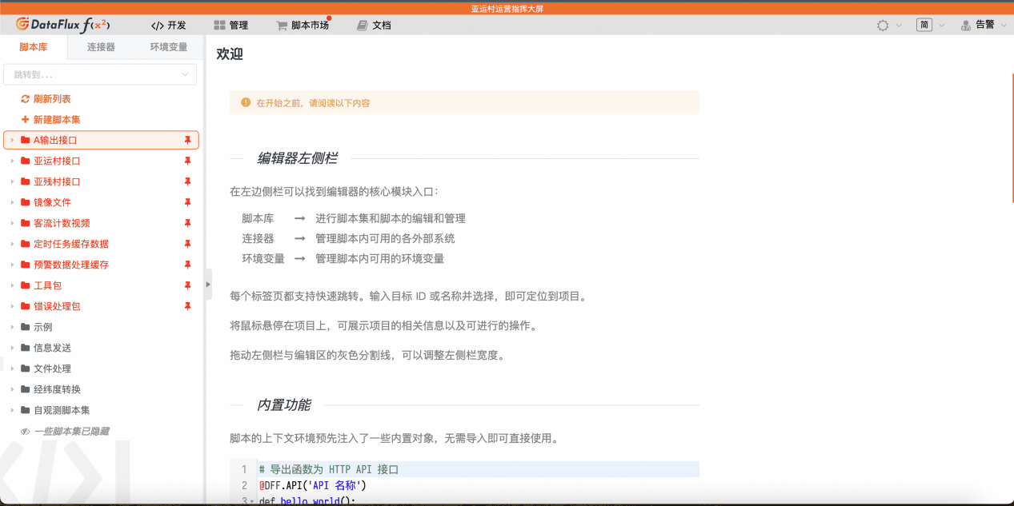Viewport: 1014px width, 506px height.
Task: Toggle the pin on 镜像文件
Action: [x=188, y=202]
